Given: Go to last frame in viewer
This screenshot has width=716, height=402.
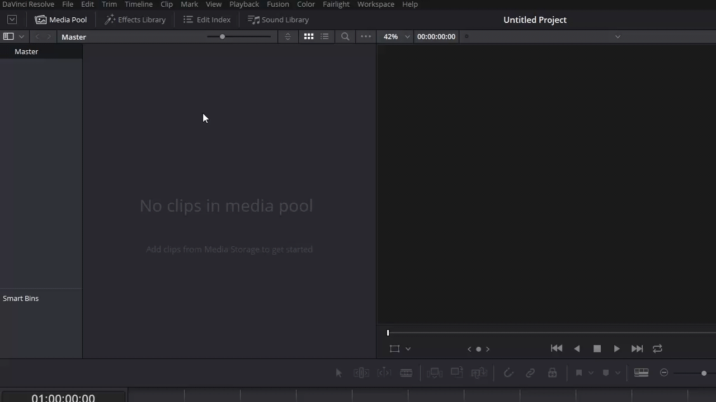Looking at the screenshot, I should click(x=637, y=348).
